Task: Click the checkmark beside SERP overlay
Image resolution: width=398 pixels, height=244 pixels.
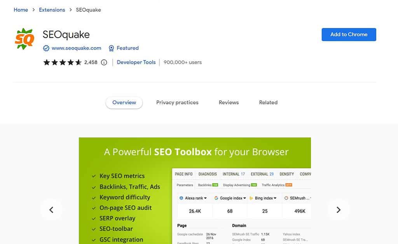Action: point(93,218)
